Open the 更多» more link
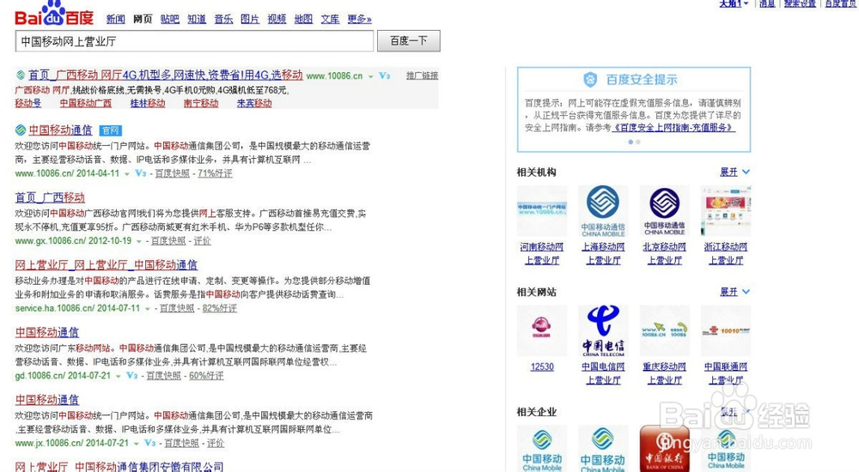Viewport: 859px width, 472px height. [359, 19]
